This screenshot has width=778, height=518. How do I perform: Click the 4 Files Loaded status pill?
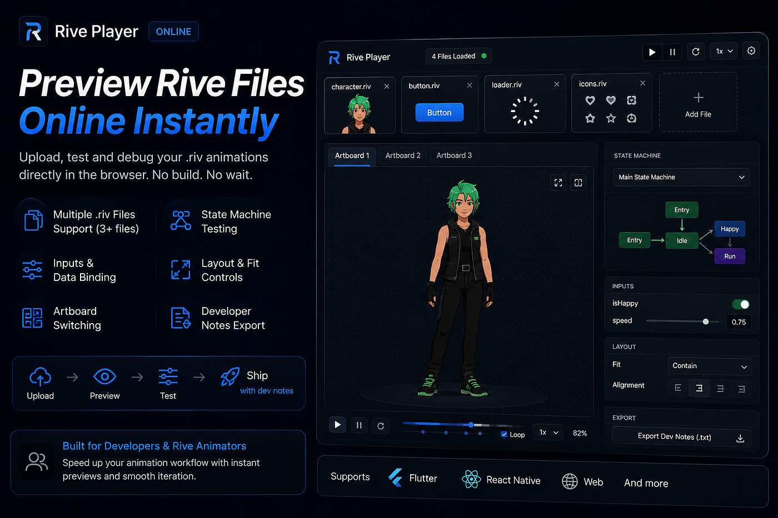point(459,56)
